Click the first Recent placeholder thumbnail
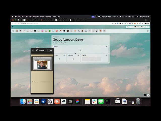161x121 pixels. pos(85,59)
